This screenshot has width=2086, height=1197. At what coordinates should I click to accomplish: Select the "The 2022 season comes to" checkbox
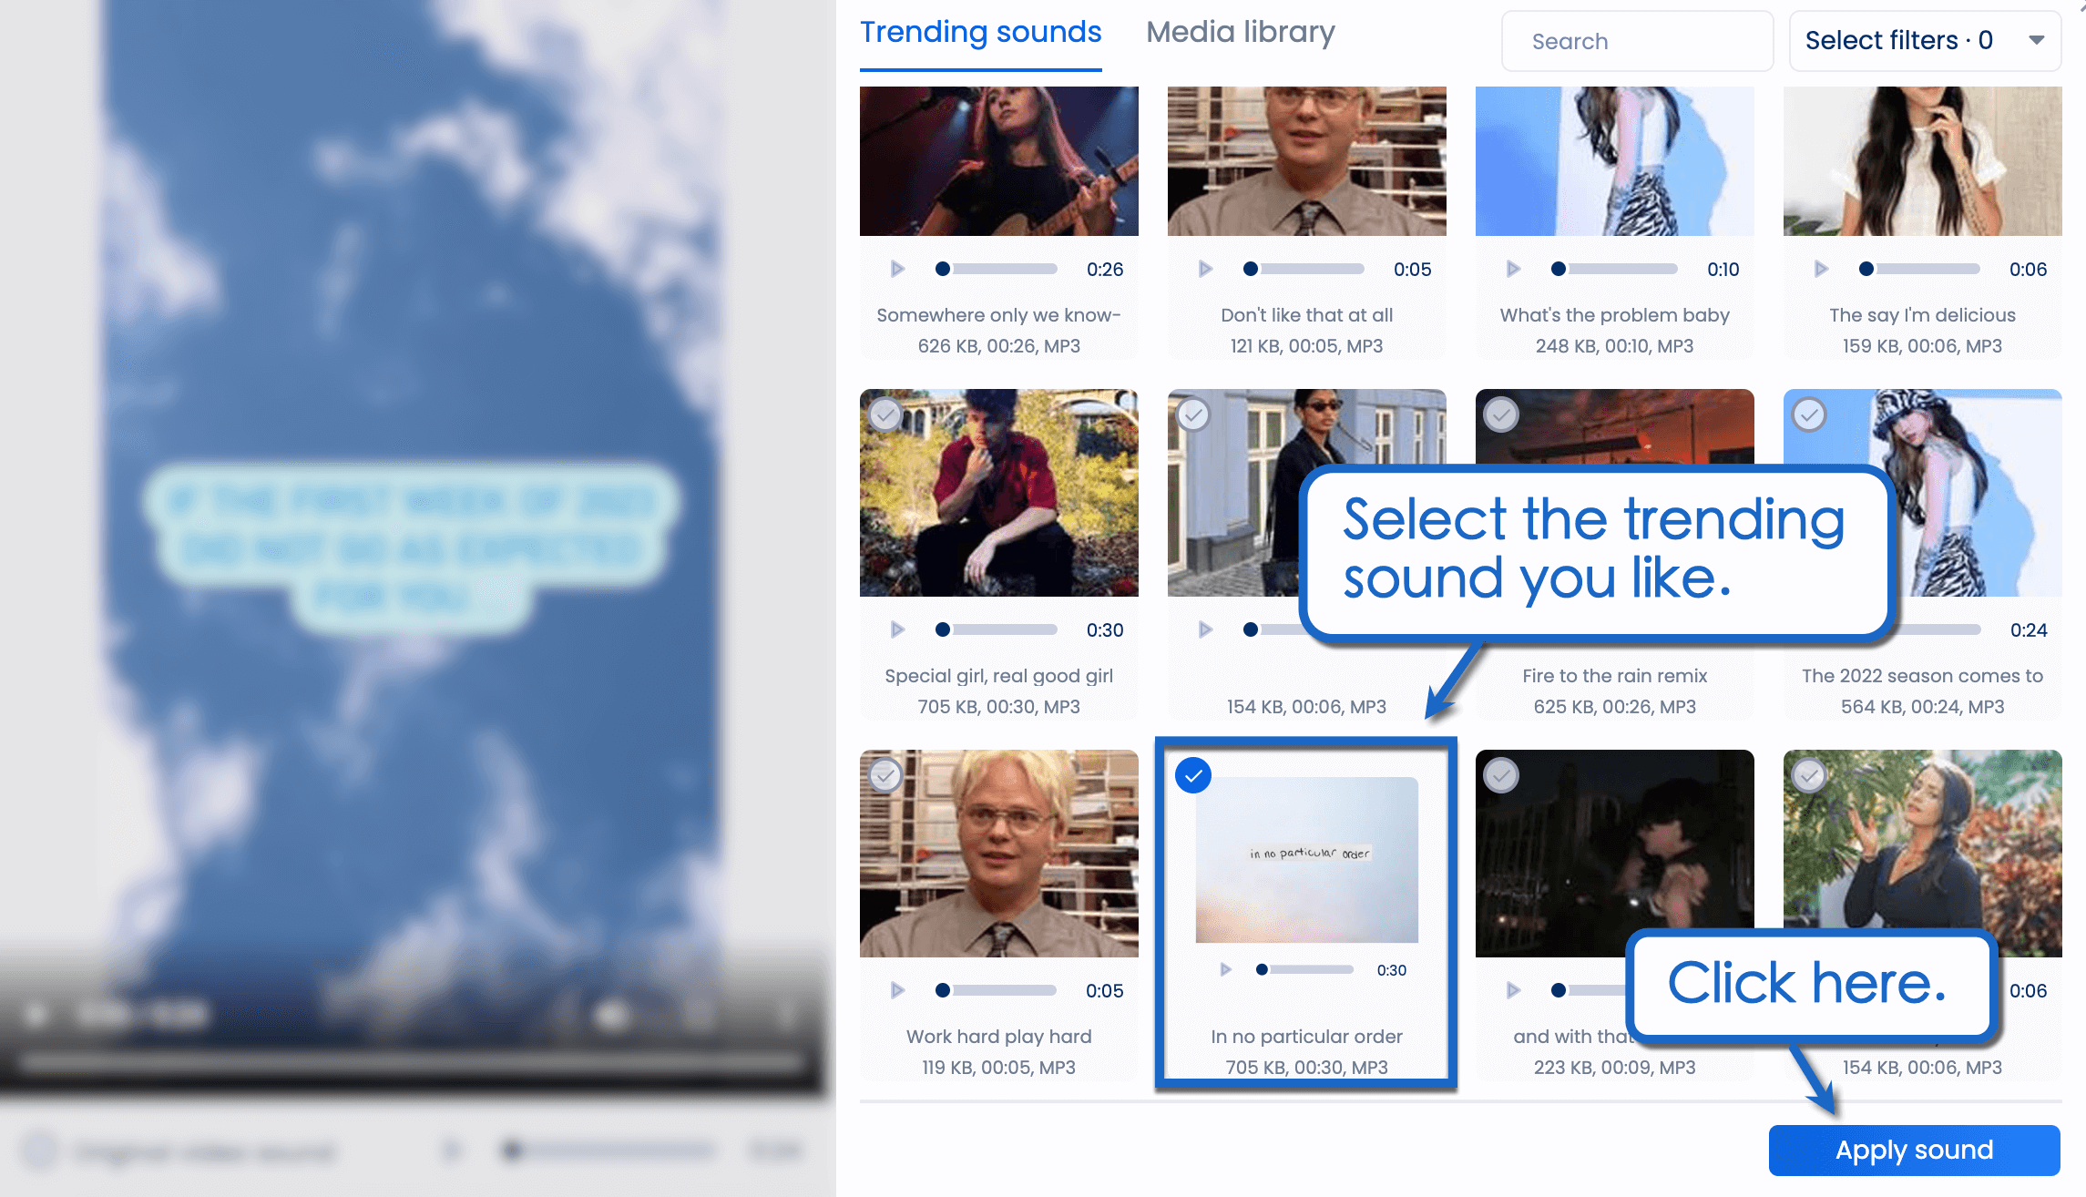[1809, 414]
